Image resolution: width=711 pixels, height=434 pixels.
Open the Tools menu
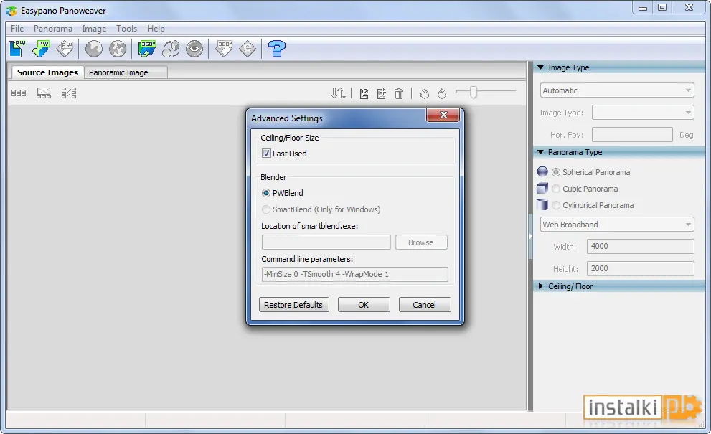coord(126,29)
